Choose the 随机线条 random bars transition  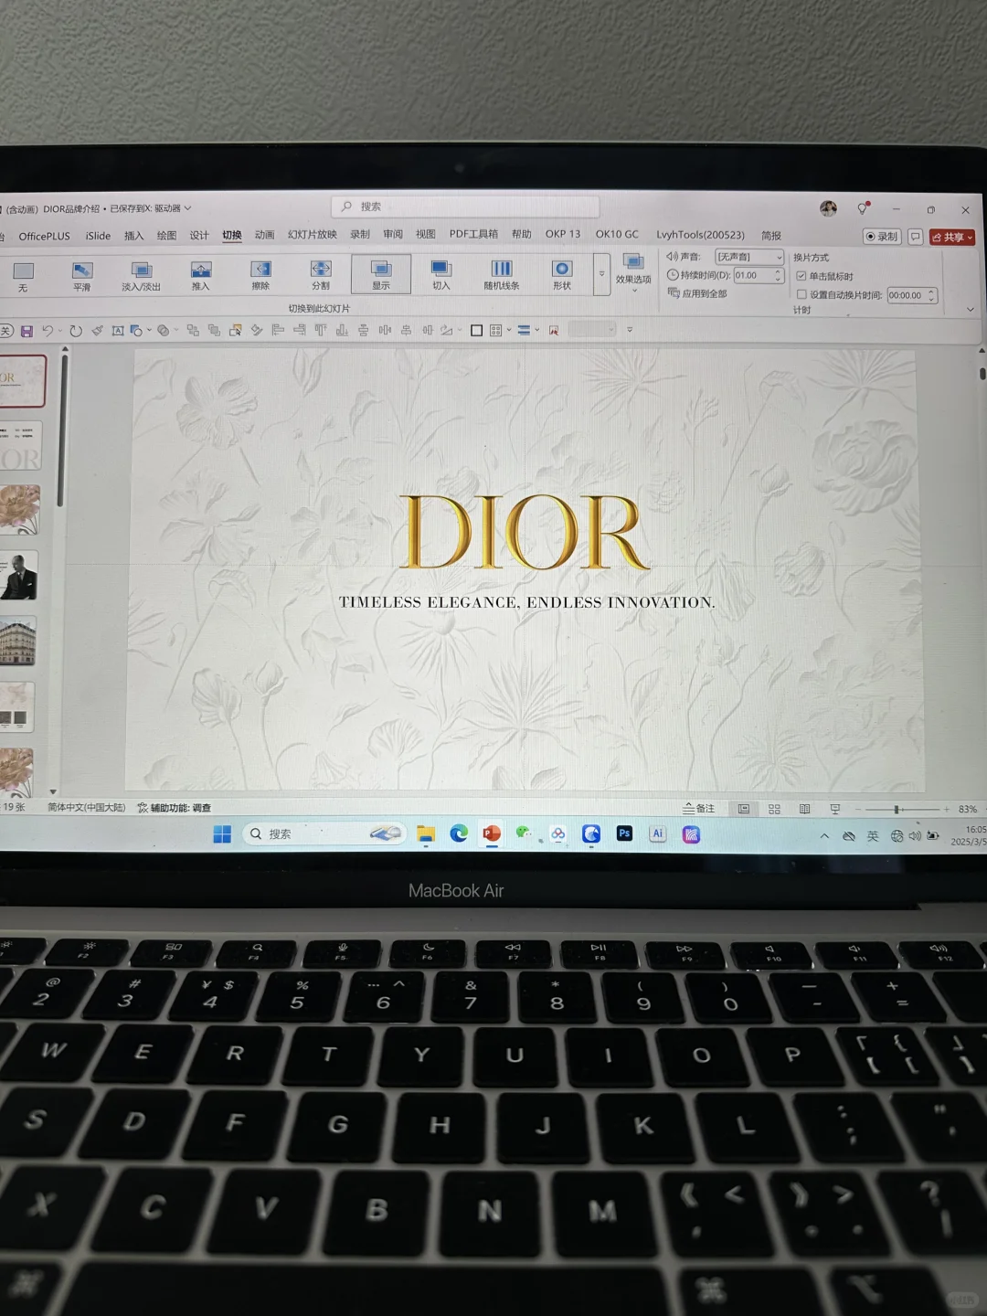[502, 274]
